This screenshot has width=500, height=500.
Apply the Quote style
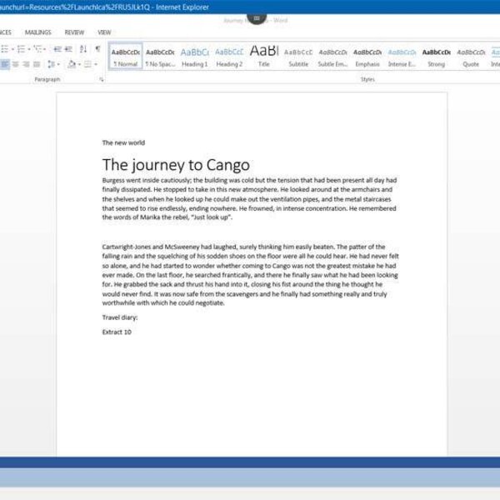(x=471, y=57)
